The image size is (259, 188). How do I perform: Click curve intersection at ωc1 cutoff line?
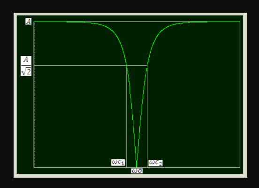(127, 65)
